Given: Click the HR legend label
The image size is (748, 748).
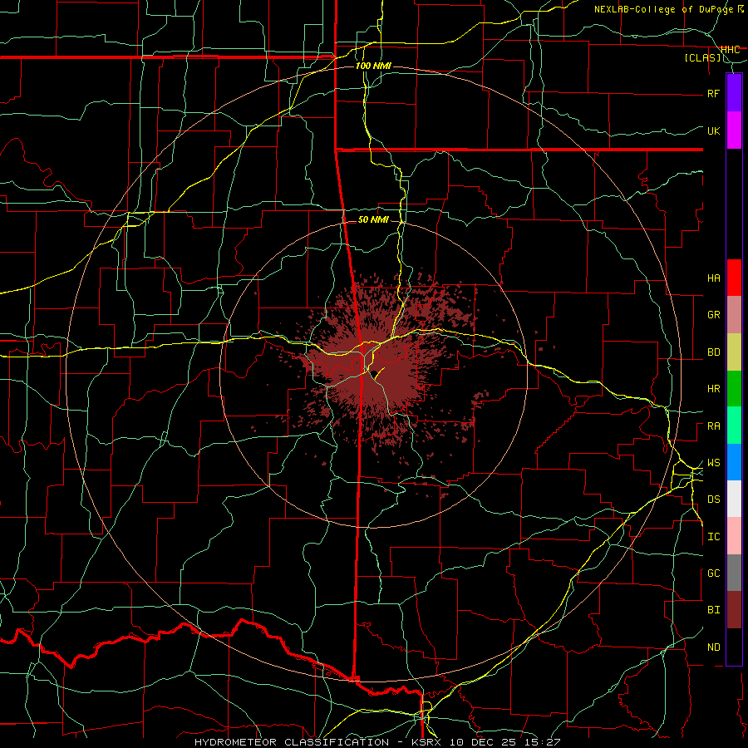Looking at the screenshot, I should 714,389.
